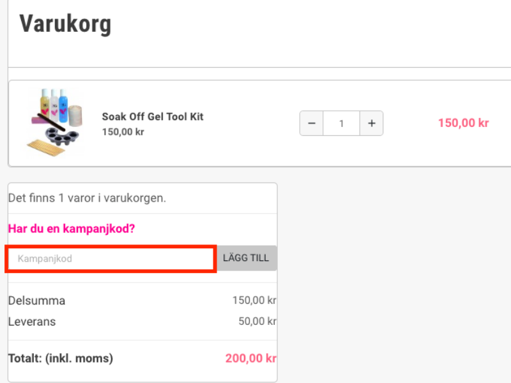Increase quantity with the plus button
511x383 pixels.
[372, 123]
